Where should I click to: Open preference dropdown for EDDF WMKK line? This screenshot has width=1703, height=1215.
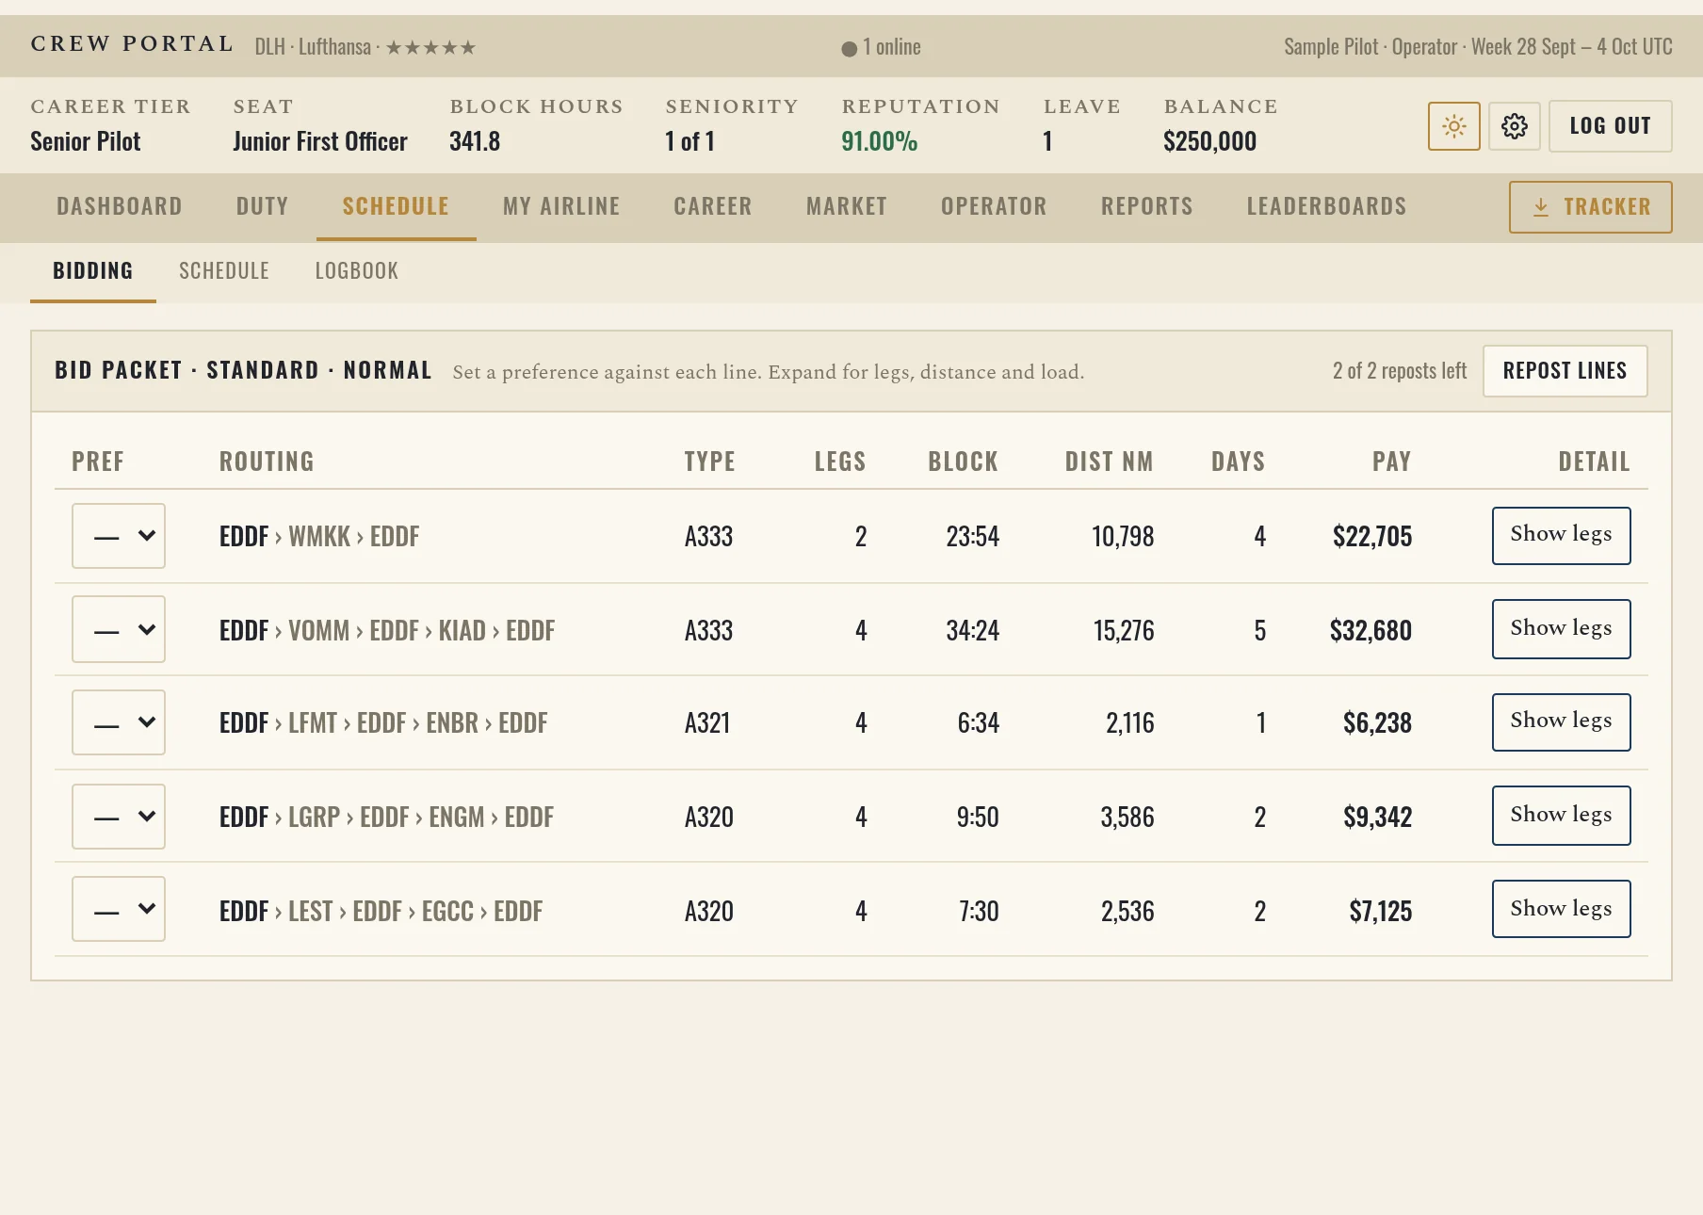click(x=119, y=536)
